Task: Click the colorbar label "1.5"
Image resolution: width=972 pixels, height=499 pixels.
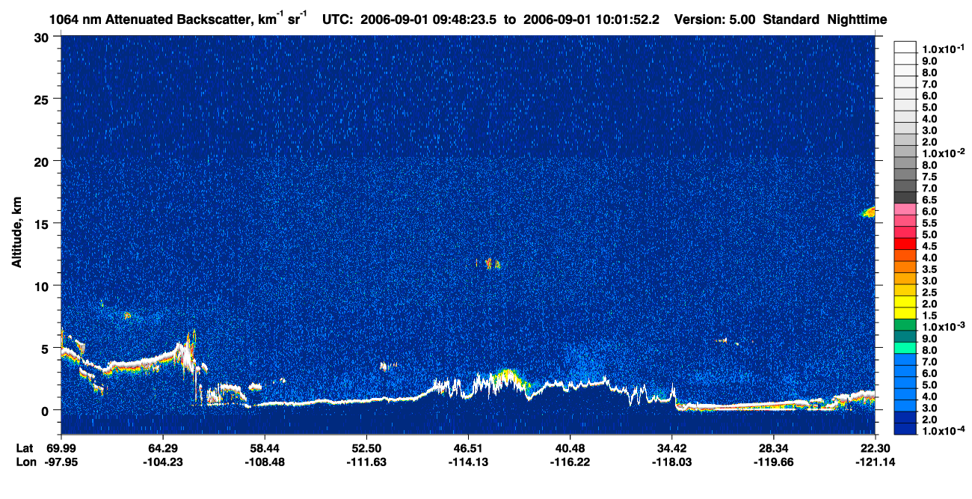Action: (929, 315)
